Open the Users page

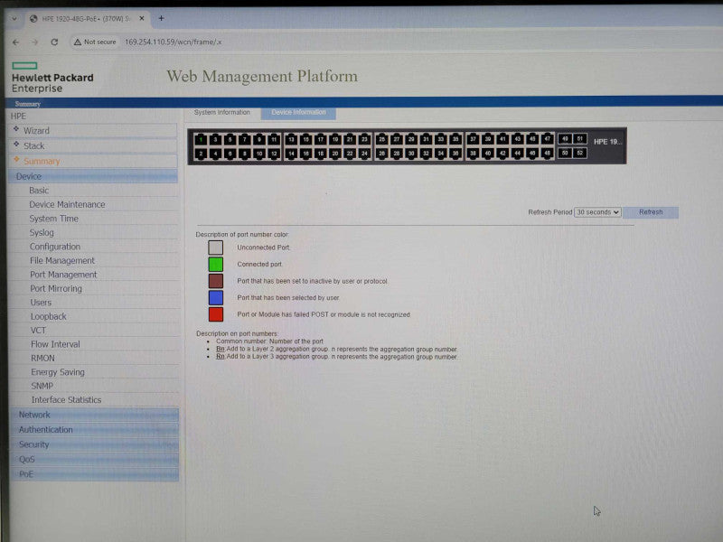coord(41,303)
